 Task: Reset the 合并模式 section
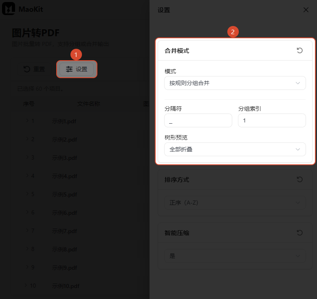click(x=299, y=50)
